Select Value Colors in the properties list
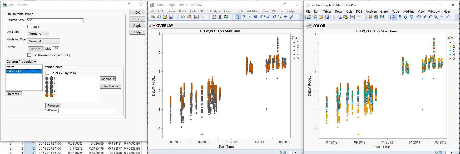 pyautogui.click(x=24, y=71)
